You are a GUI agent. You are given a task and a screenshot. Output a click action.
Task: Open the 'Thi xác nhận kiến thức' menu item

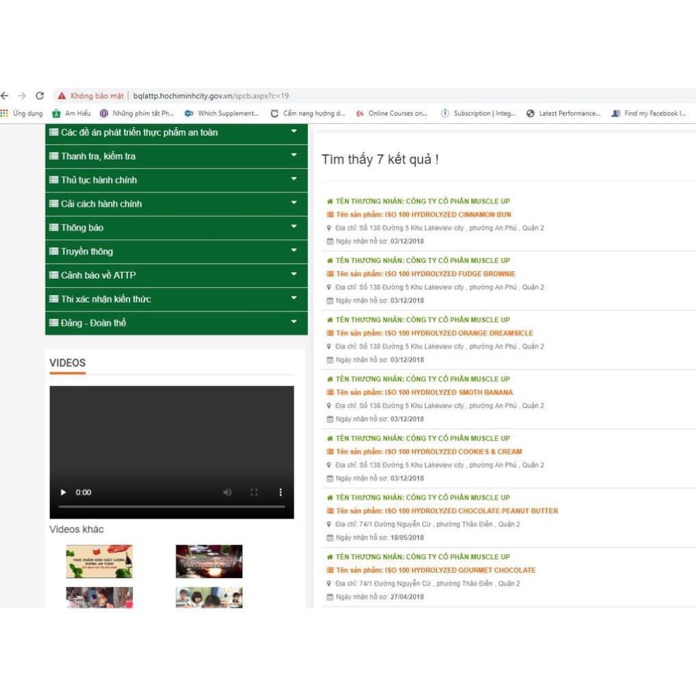[x=105, y=299]
